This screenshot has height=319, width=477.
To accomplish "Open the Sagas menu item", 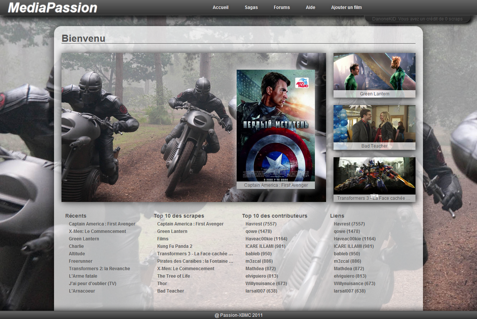I will tap(251, 7).
